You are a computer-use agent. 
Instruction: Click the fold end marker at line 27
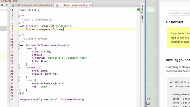[x=19, y=93]
